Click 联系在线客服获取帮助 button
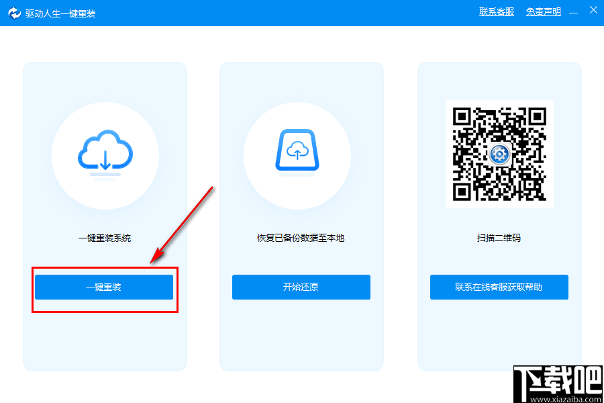This screenshot has width=604, height=403. click(499, 287)
